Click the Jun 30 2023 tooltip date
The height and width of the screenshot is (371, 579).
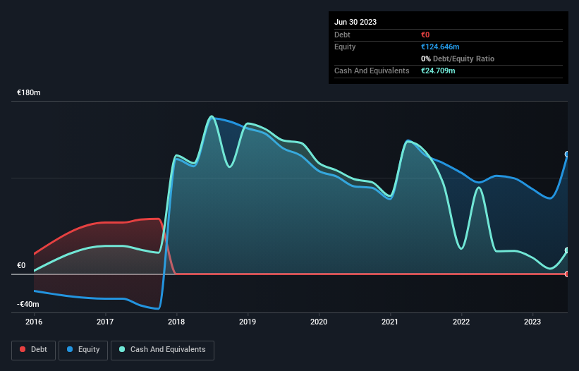355,22
